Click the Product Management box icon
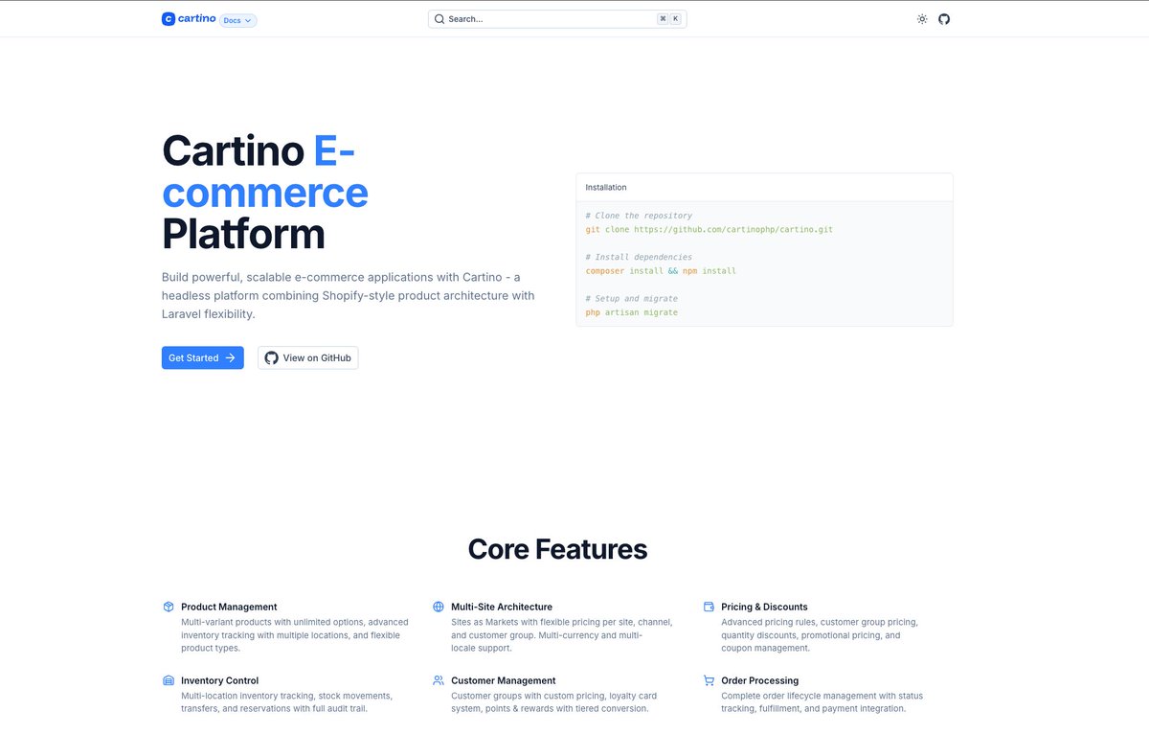1149x734 pixels. coord(169,607)
